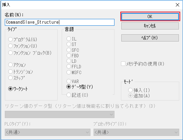
Task: Click into the 名前(N) text field
Action: pos(60,22)
